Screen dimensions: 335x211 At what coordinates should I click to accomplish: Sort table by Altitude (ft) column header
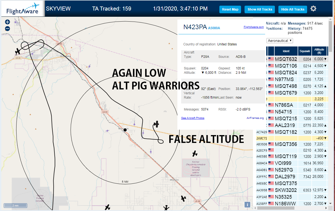(319, 51)
